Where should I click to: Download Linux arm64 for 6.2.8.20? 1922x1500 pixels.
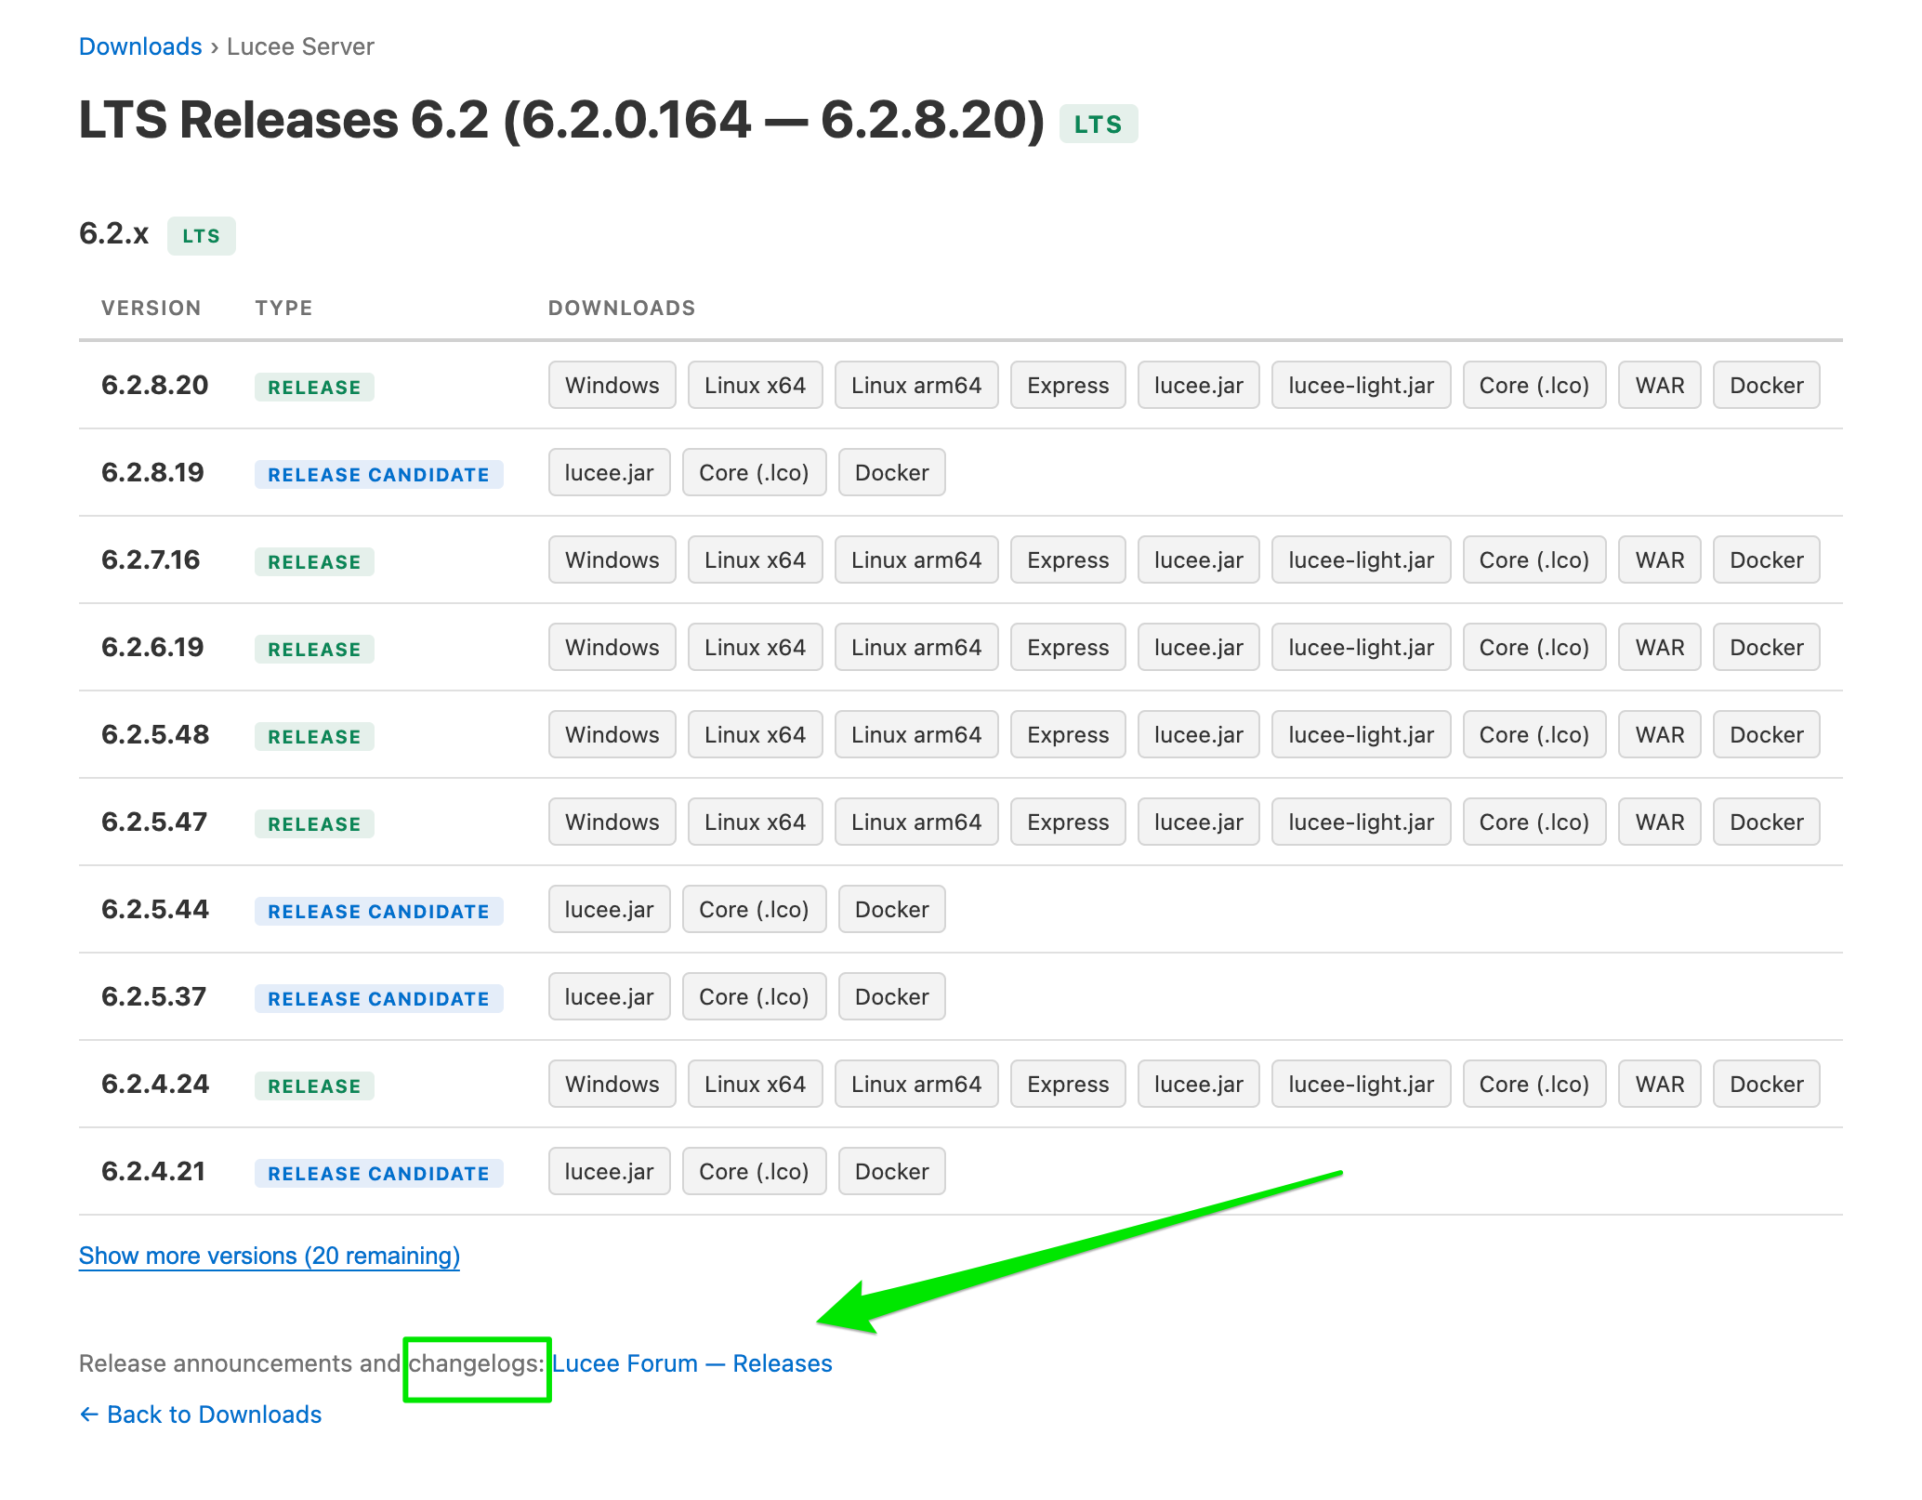tap(916, 385)
